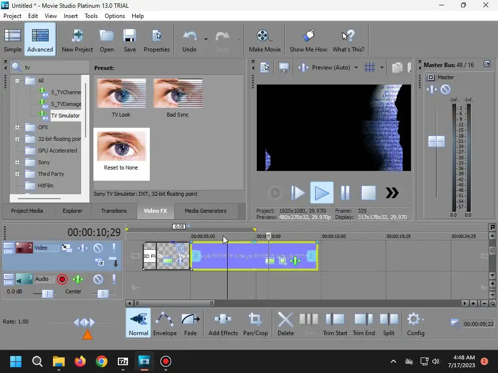The height and width of the screenshot is (373, 498).
Task: Click the What's This help icon
Action: [x=348, y=35]
